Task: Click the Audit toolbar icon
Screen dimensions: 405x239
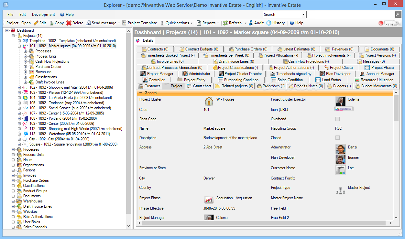Action: [x=251, y=23]
